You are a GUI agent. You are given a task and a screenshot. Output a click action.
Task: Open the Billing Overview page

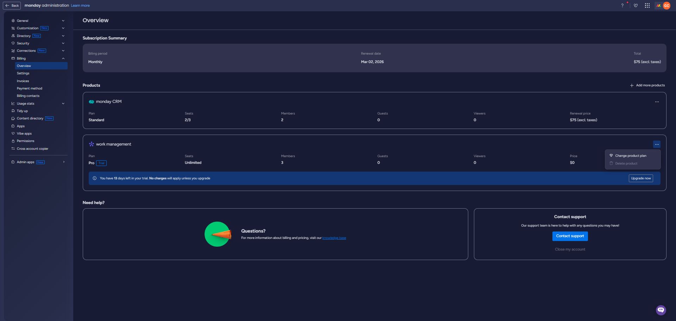41,66
